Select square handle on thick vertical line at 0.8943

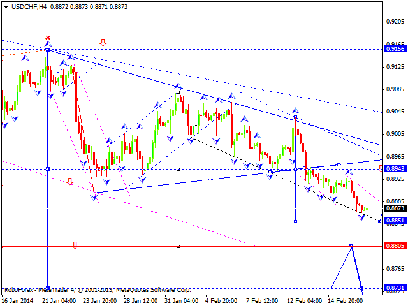tap(48, 168)
